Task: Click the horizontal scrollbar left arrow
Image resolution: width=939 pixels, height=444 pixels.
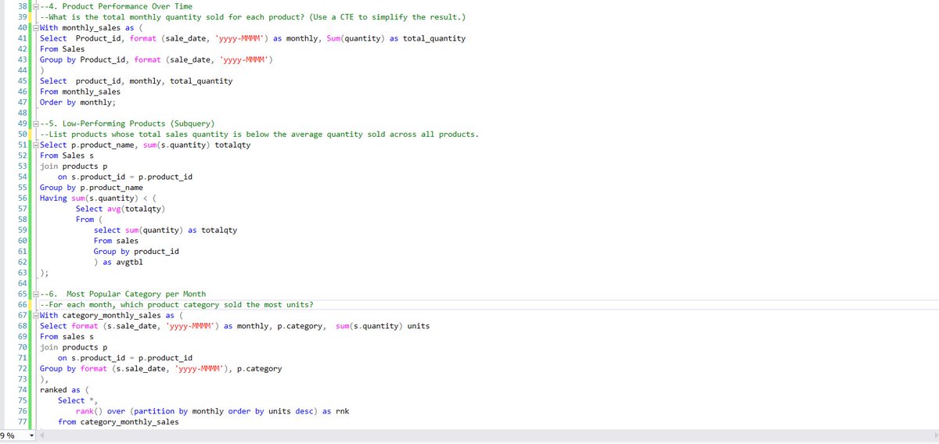Action: coord(41,435)
